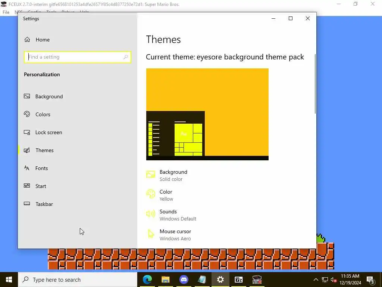Maximize the Settings window
382x287 pixels.
[290, 19]
